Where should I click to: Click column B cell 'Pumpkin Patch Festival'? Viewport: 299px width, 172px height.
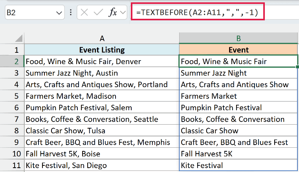coord(238,108)
